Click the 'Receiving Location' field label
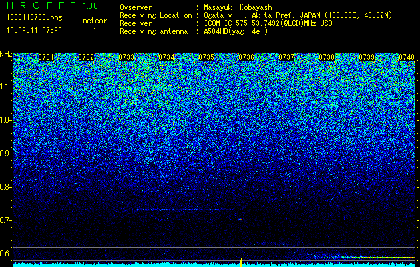 [156, 15]
